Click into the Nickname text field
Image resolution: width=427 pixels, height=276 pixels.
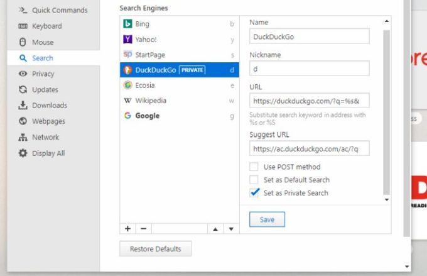pyautogui.click(x=309, y=68)
